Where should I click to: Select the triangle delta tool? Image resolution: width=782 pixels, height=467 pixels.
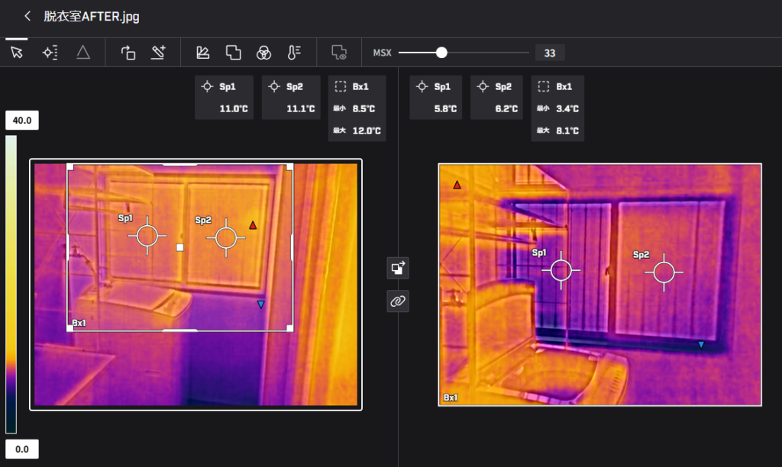(x=82, y=53)
